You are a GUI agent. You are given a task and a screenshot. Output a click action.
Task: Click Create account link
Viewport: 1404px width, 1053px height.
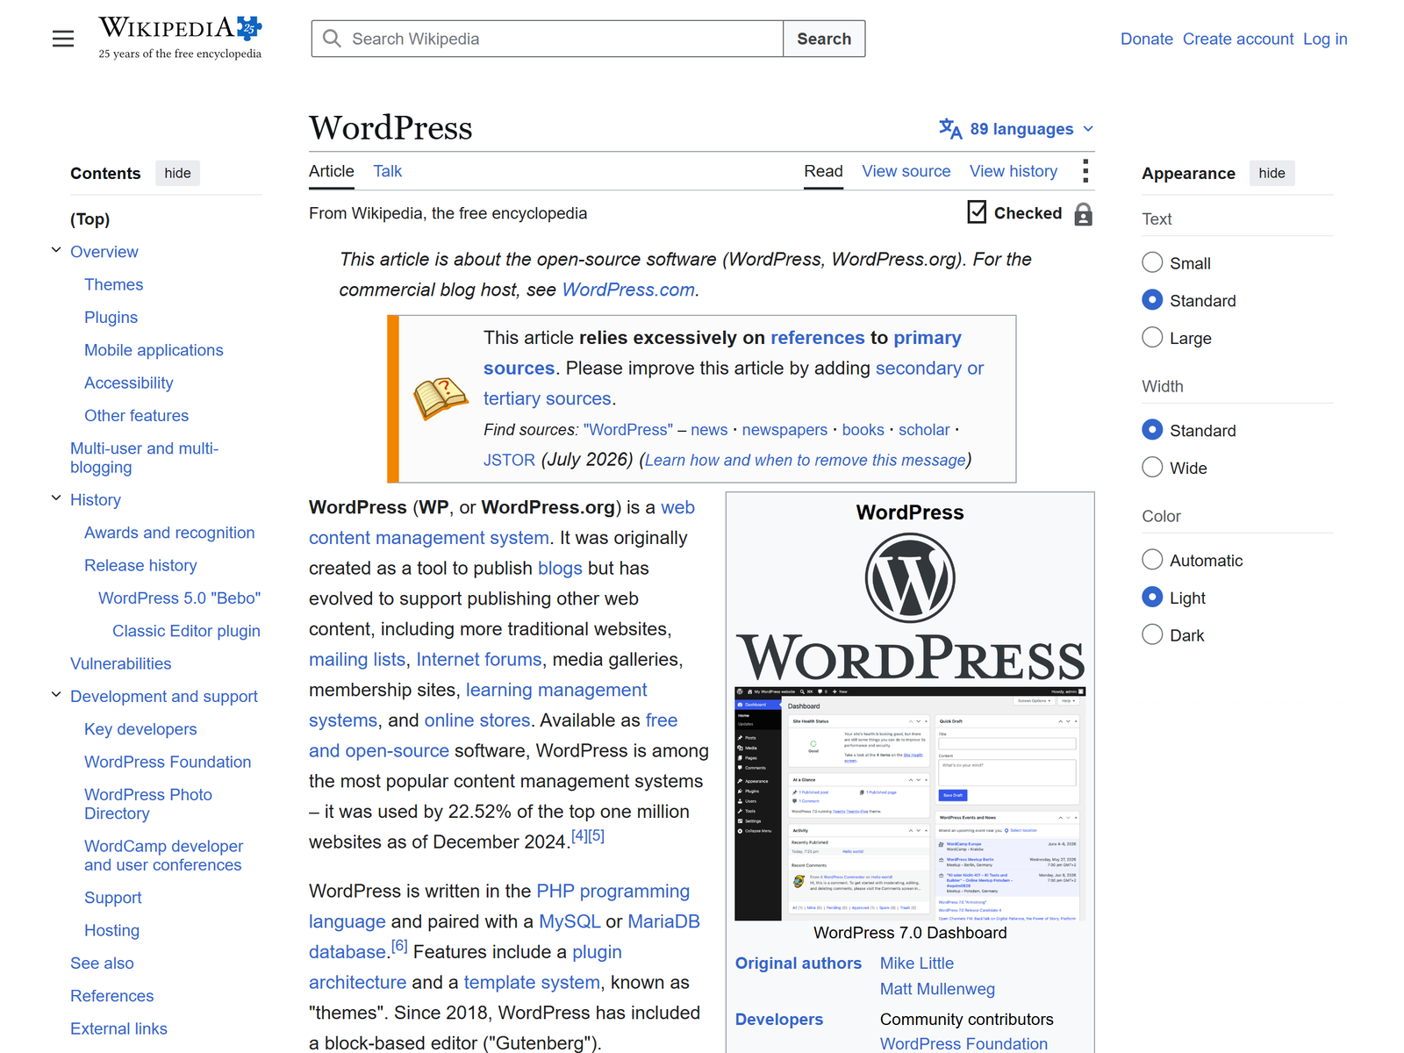pos(1238,39)
